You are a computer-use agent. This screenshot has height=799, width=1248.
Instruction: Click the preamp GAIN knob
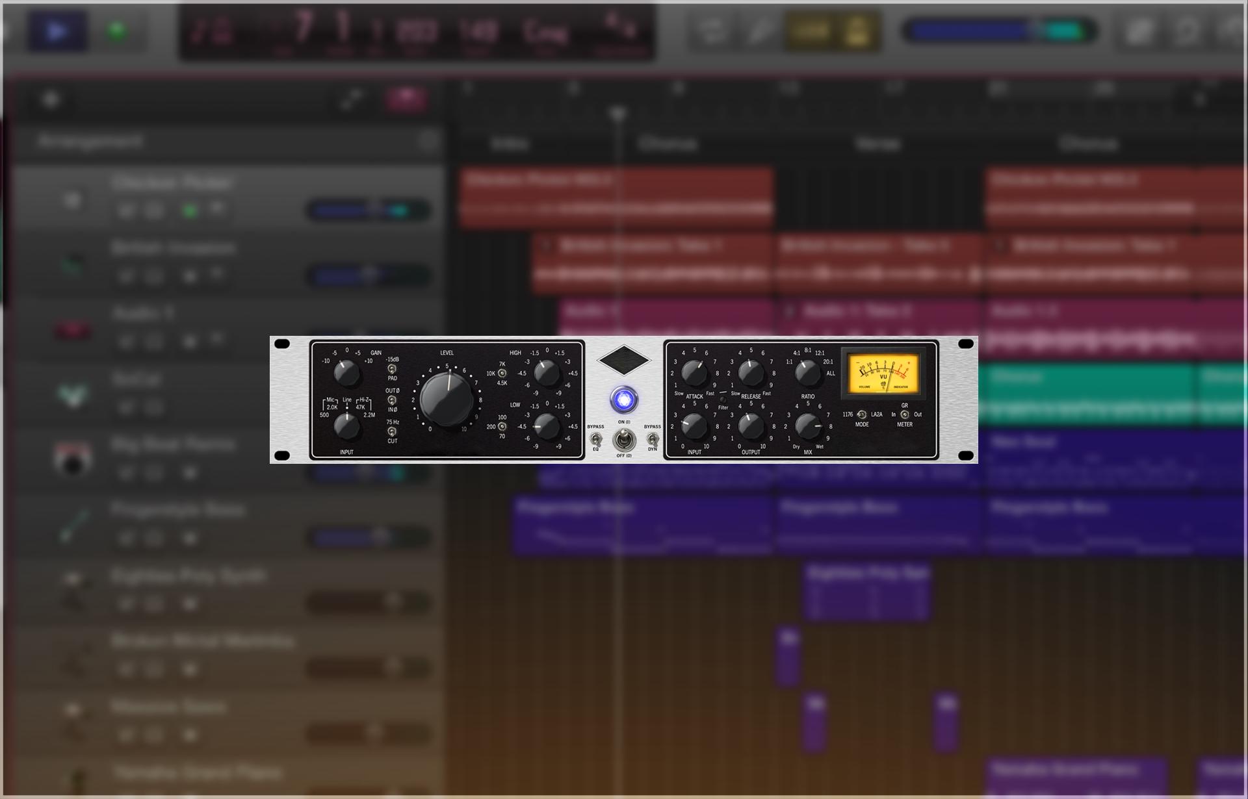click(x=346, y=374)
